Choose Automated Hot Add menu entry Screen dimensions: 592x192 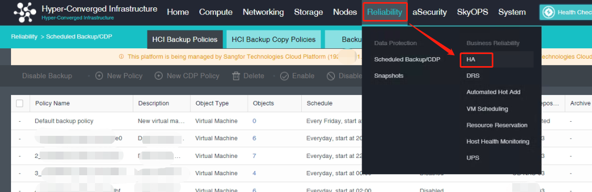(493, 92)
